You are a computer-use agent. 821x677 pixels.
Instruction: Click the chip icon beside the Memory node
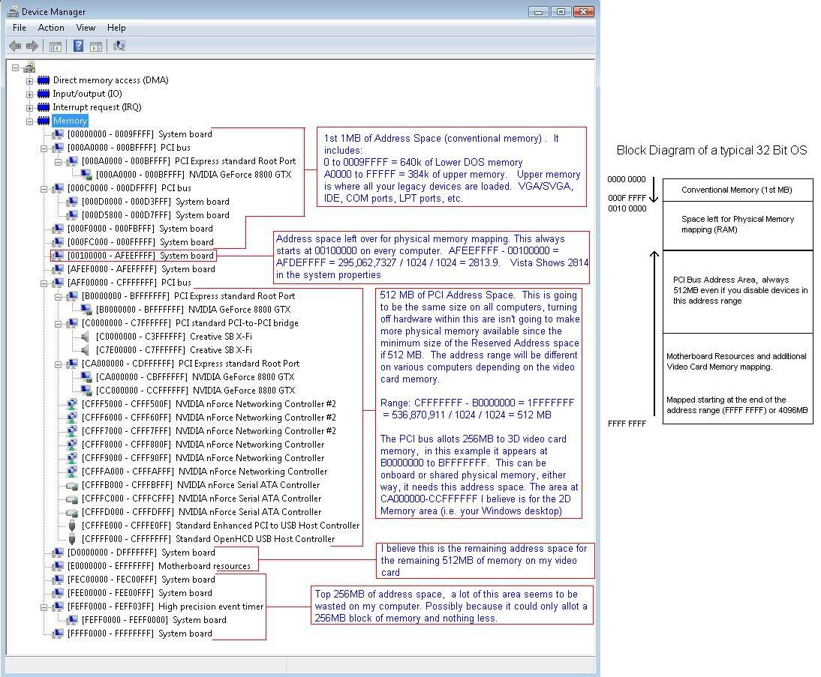[44, 121]
